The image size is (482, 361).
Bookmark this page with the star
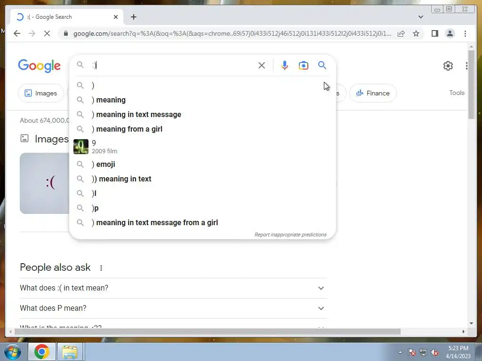coord(416,33)
